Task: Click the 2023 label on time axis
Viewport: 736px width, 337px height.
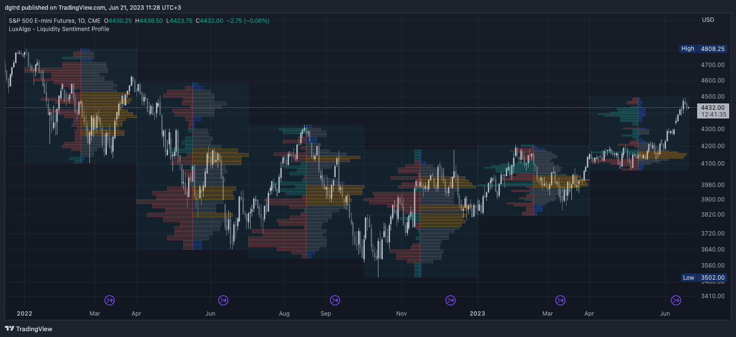Action: (478, 314)
